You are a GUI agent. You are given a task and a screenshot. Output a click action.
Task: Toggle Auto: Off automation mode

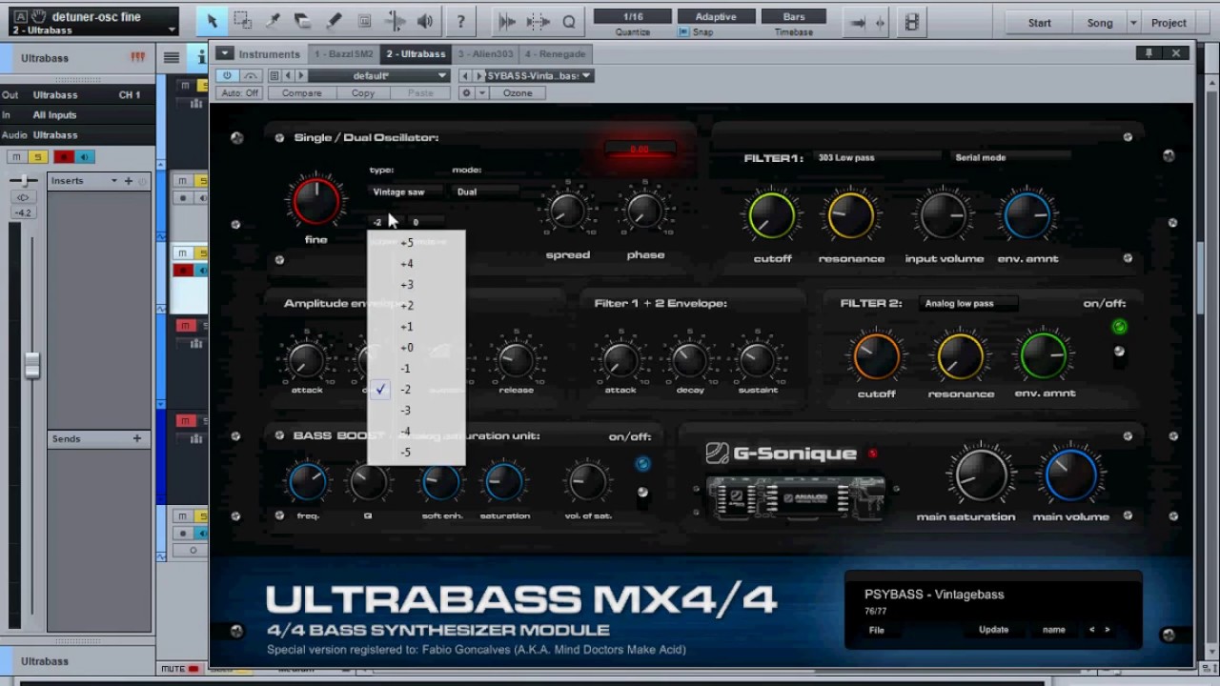pyautogui.click(x=239, y=93)
